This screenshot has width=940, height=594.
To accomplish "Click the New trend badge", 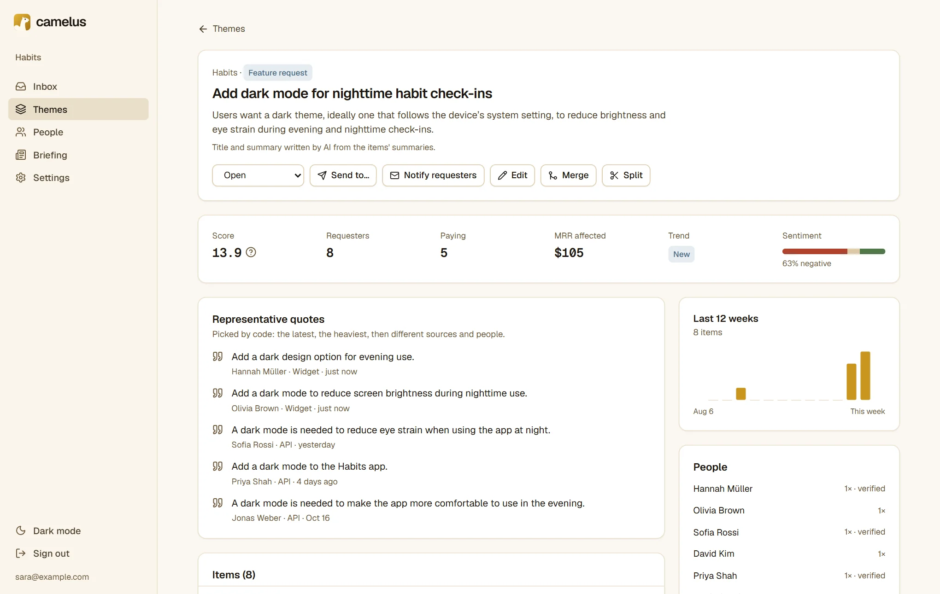I will tap(681, 254).
